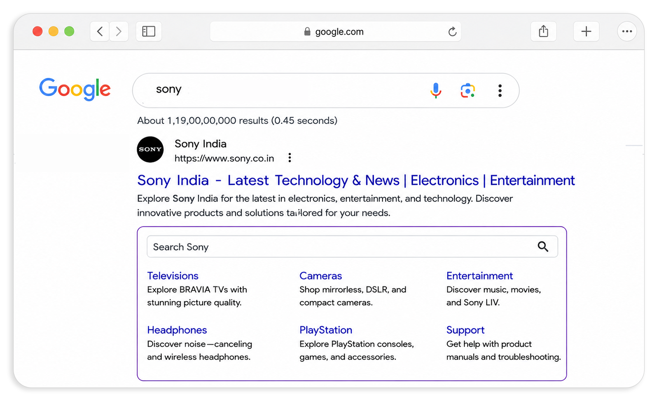The height and width of the screenshot is (397, 659).
Task: Click inside the Search Sony input field
Action: pyautogui.click(x=352, y=247)
